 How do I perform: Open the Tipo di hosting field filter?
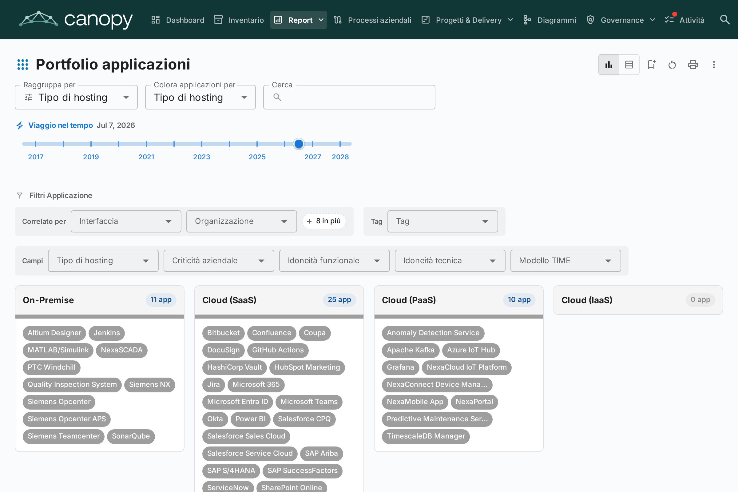(x=103, y=261)
